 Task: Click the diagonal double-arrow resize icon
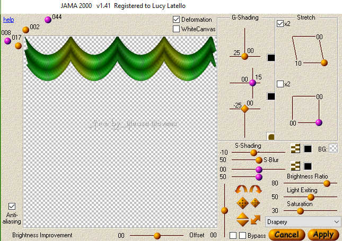tap(256, 219)
